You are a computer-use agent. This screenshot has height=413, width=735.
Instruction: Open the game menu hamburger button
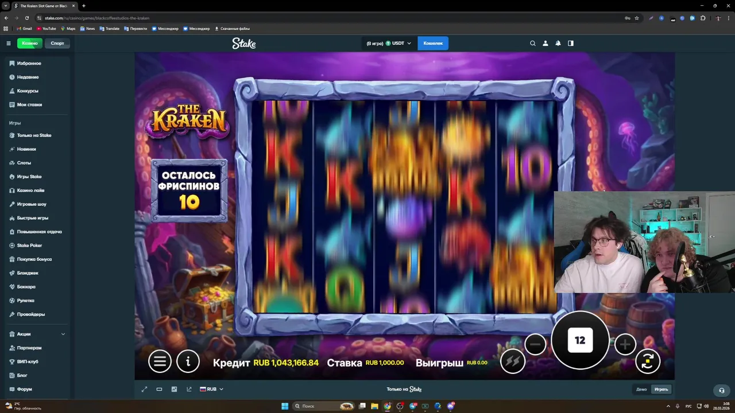(160, 361)
